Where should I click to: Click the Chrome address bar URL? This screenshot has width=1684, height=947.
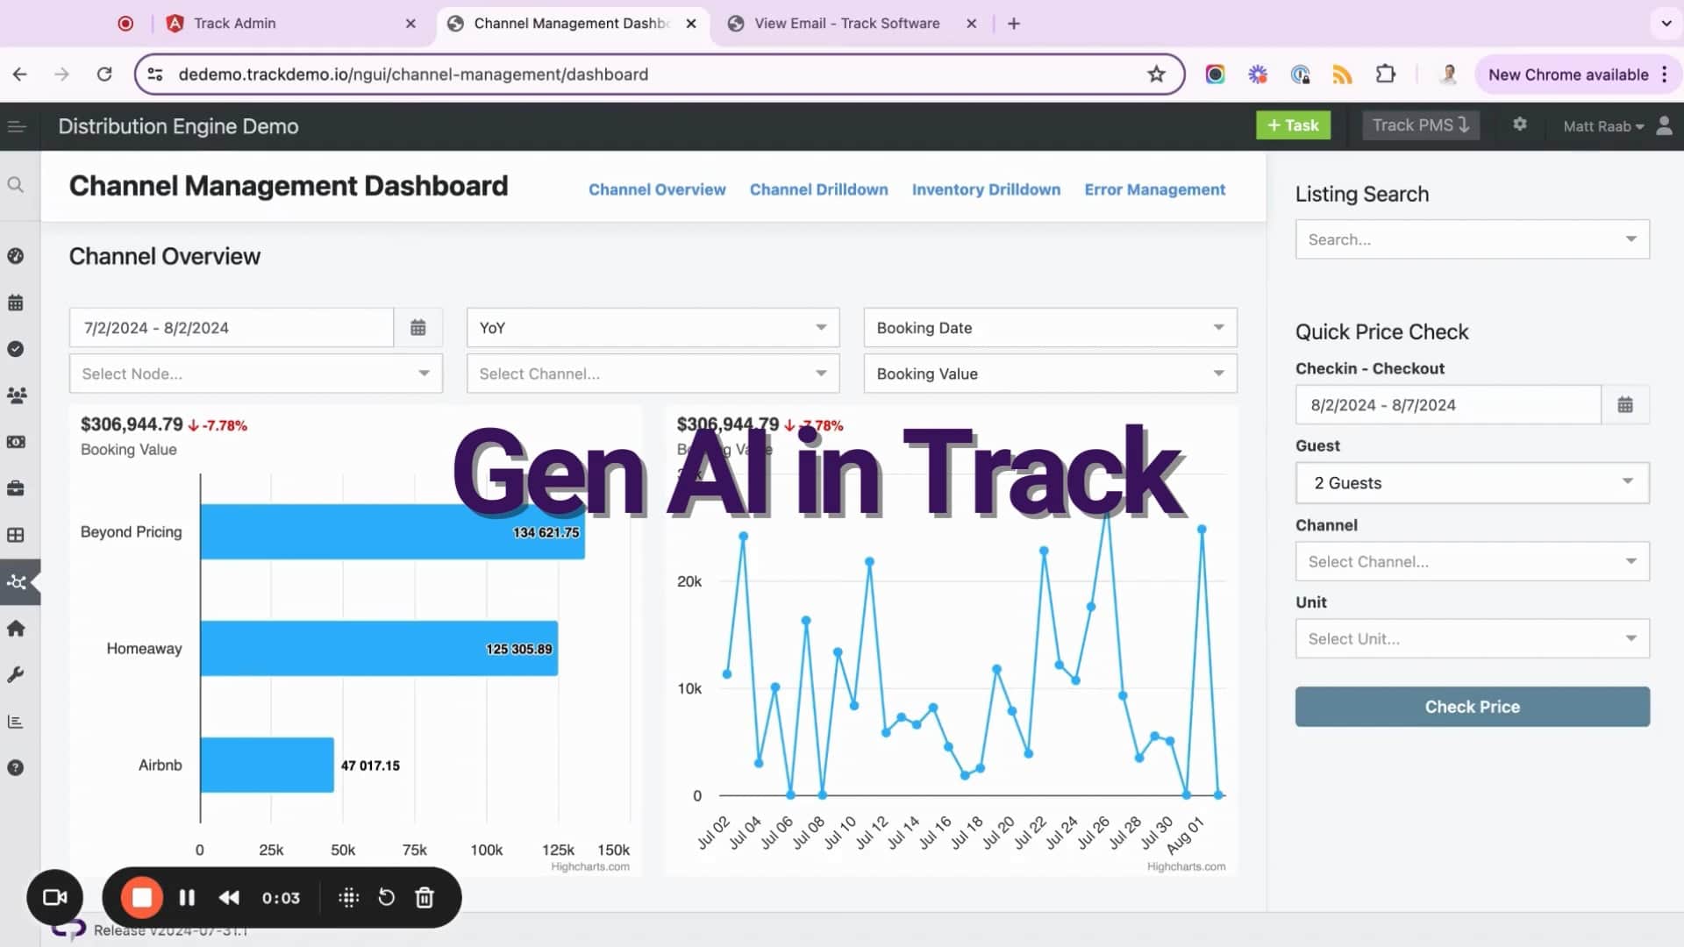click(x=413, y=75)
